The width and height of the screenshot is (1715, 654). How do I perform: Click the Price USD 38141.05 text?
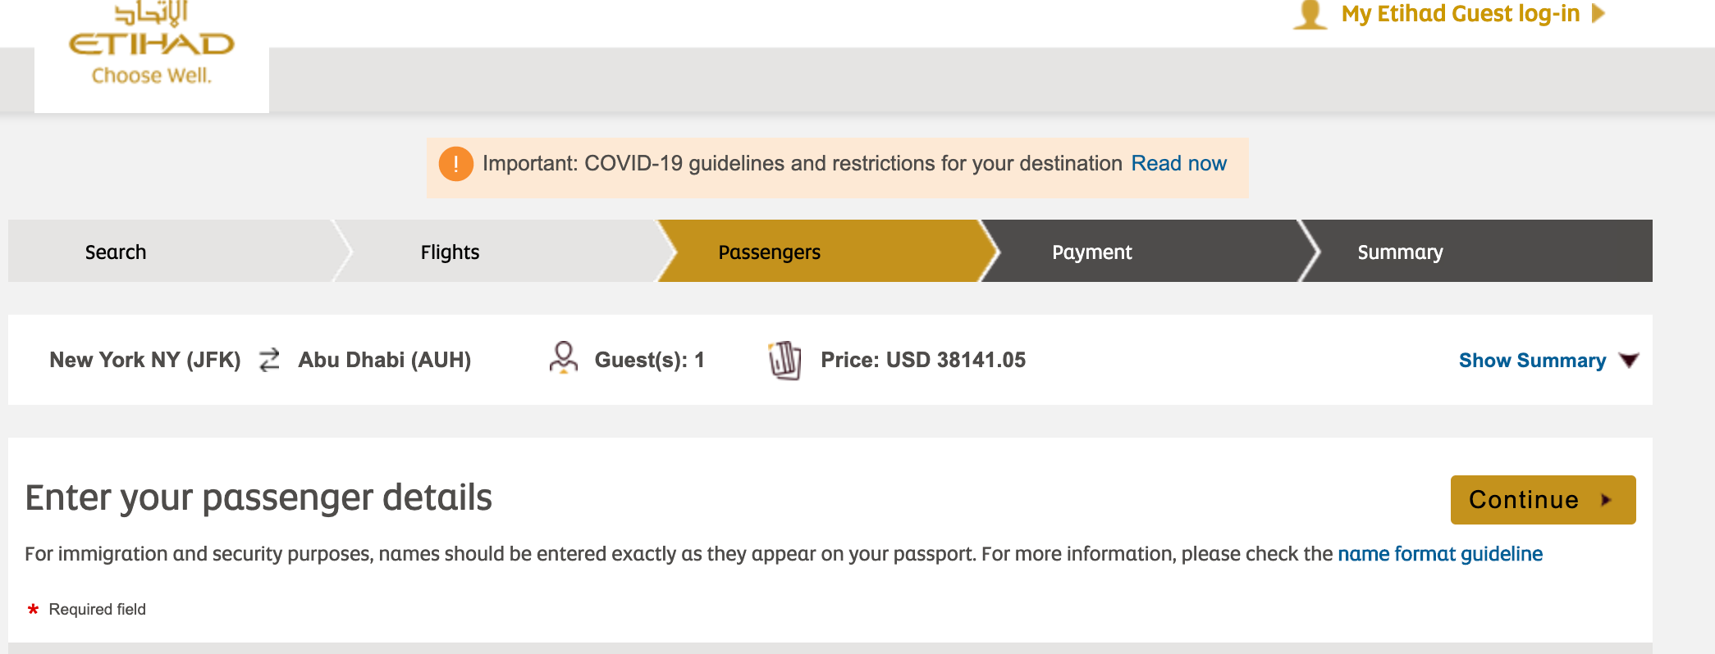point(923,360)
